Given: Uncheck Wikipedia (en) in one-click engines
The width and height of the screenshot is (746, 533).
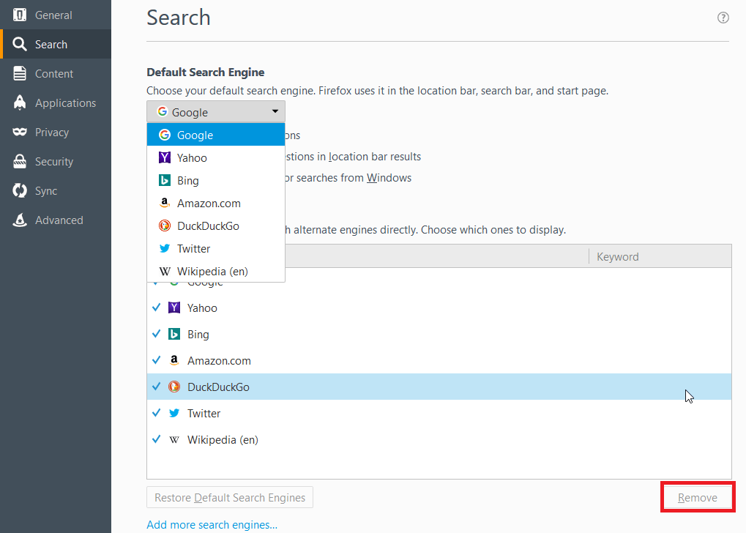Looking at the screenshot, I should tap(156, 439).
